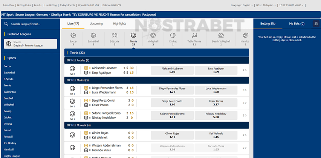Screen dimensions: 321x158
Task: Click tennis ball icon for Lobanov match
Action: [72, 69]
